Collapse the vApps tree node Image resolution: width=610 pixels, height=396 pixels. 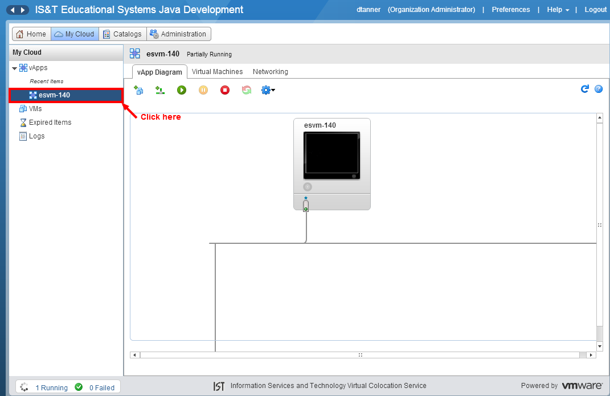(15, 68)
